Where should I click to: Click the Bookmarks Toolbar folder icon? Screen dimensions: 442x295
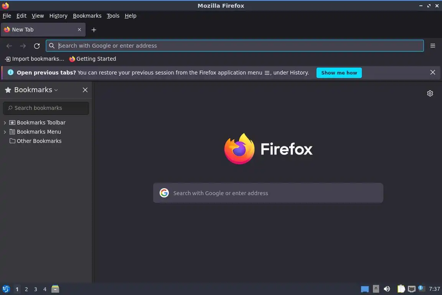pyautogui.click(x=12, y=123)
